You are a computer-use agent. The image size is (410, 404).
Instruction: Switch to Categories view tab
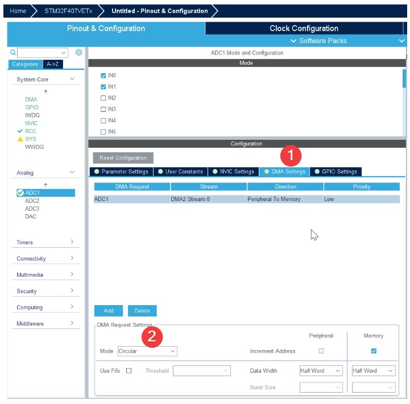25,64
